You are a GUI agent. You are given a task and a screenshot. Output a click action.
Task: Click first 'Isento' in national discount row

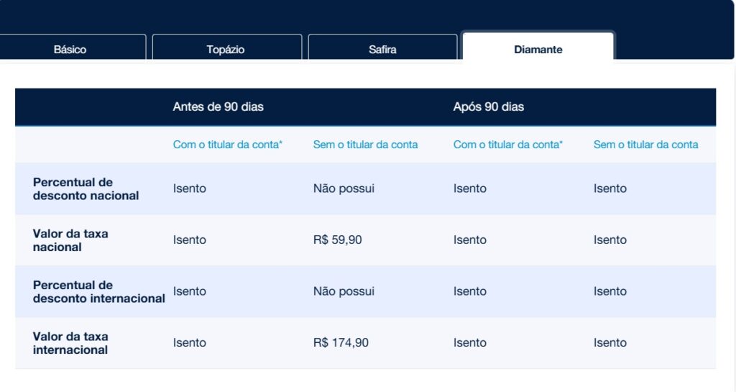pyautogui.click(x=190, y=188)
